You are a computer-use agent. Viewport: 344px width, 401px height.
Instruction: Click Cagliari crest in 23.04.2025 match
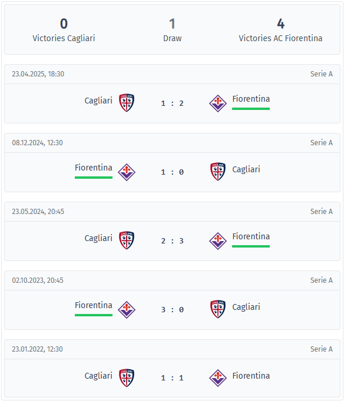[x=127, y=103]
